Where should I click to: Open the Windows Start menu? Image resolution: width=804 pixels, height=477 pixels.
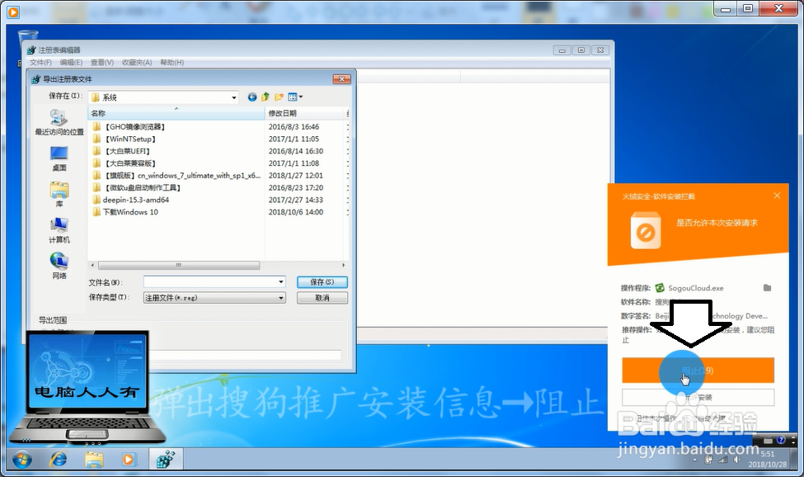pos(21,459)
